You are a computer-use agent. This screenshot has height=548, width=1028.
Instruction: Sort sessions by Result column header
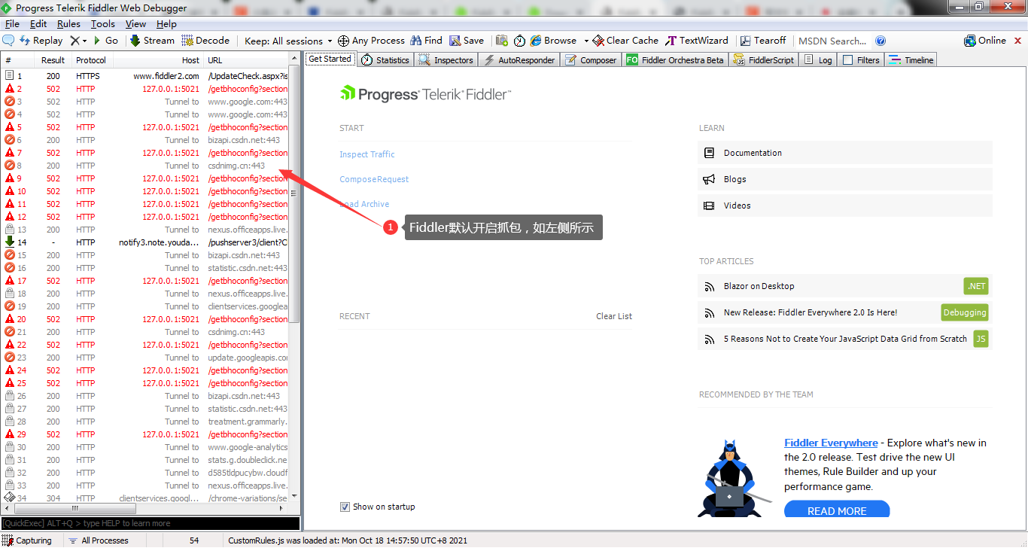(x=53, y=60)
